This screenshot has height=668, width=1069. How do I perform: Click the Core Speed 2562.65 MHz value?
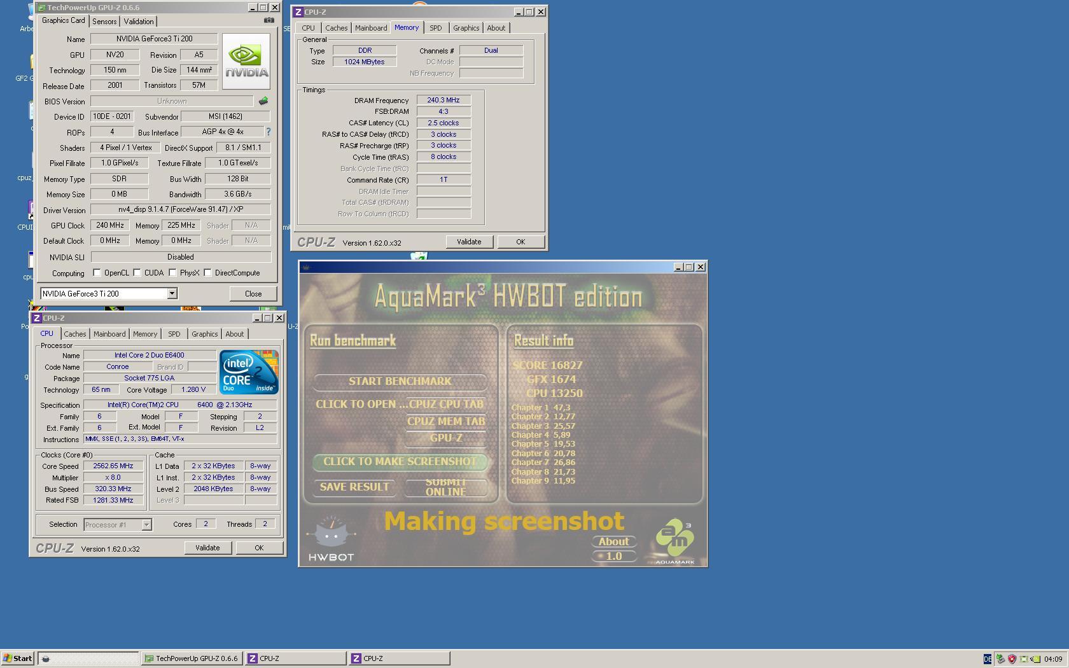[113, 466]
